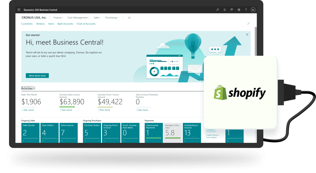Click the hamburger menu beside Purchasing
This screenshot has width=316, height=173.
click(129, 18)
